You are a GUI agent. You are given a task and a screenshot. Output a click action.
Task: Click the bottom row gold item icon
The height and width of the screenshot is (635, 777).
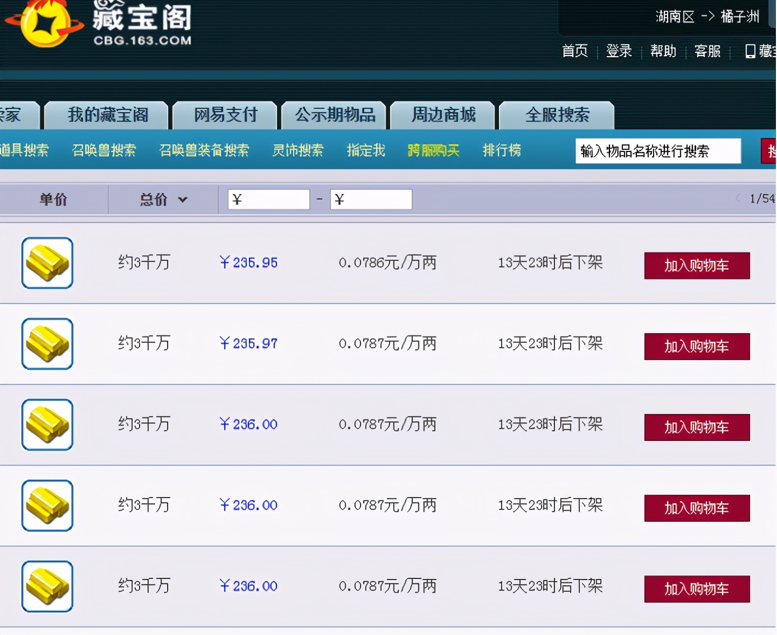(x=47, y=586)
